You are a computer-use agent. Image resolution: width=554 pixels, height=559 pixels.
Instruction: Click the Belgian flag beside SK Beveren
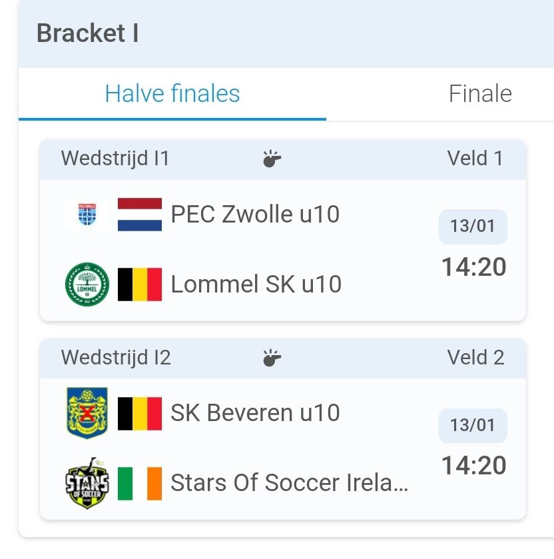pos(140,413)
